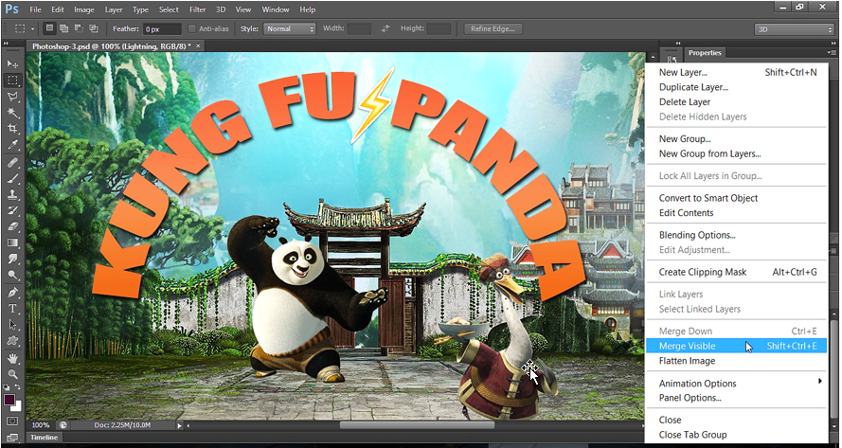The image size is (842, 448).
Task: Open the File menu
Action: 35,9
